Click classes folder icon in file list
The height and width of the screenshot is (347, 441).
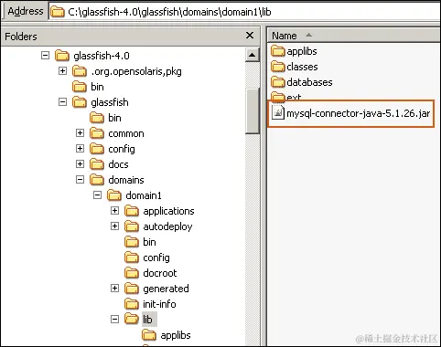(x=277, y=67)
